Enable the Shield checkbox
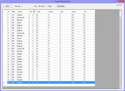The height and width of the screenshot is (91, 125). point(47,6)
